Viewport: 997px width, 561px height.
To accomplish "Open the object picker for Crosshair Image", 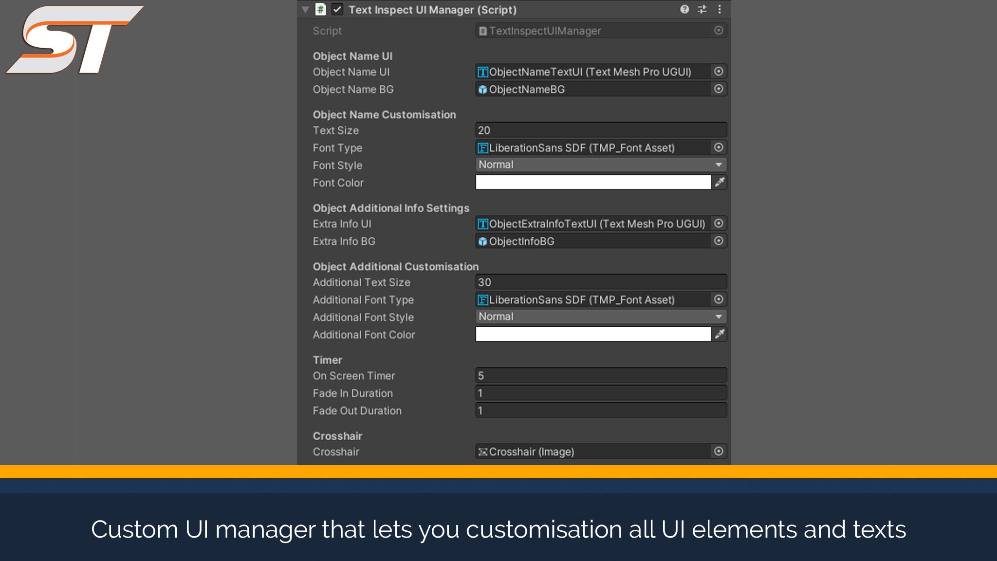I will click(x=719, y=451).
